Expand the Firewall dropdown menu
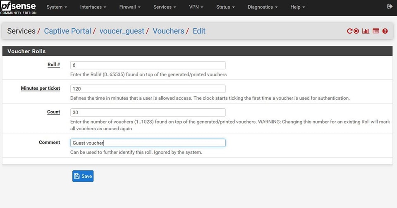Viewport: 397px width, 208px height. (129, 7)
